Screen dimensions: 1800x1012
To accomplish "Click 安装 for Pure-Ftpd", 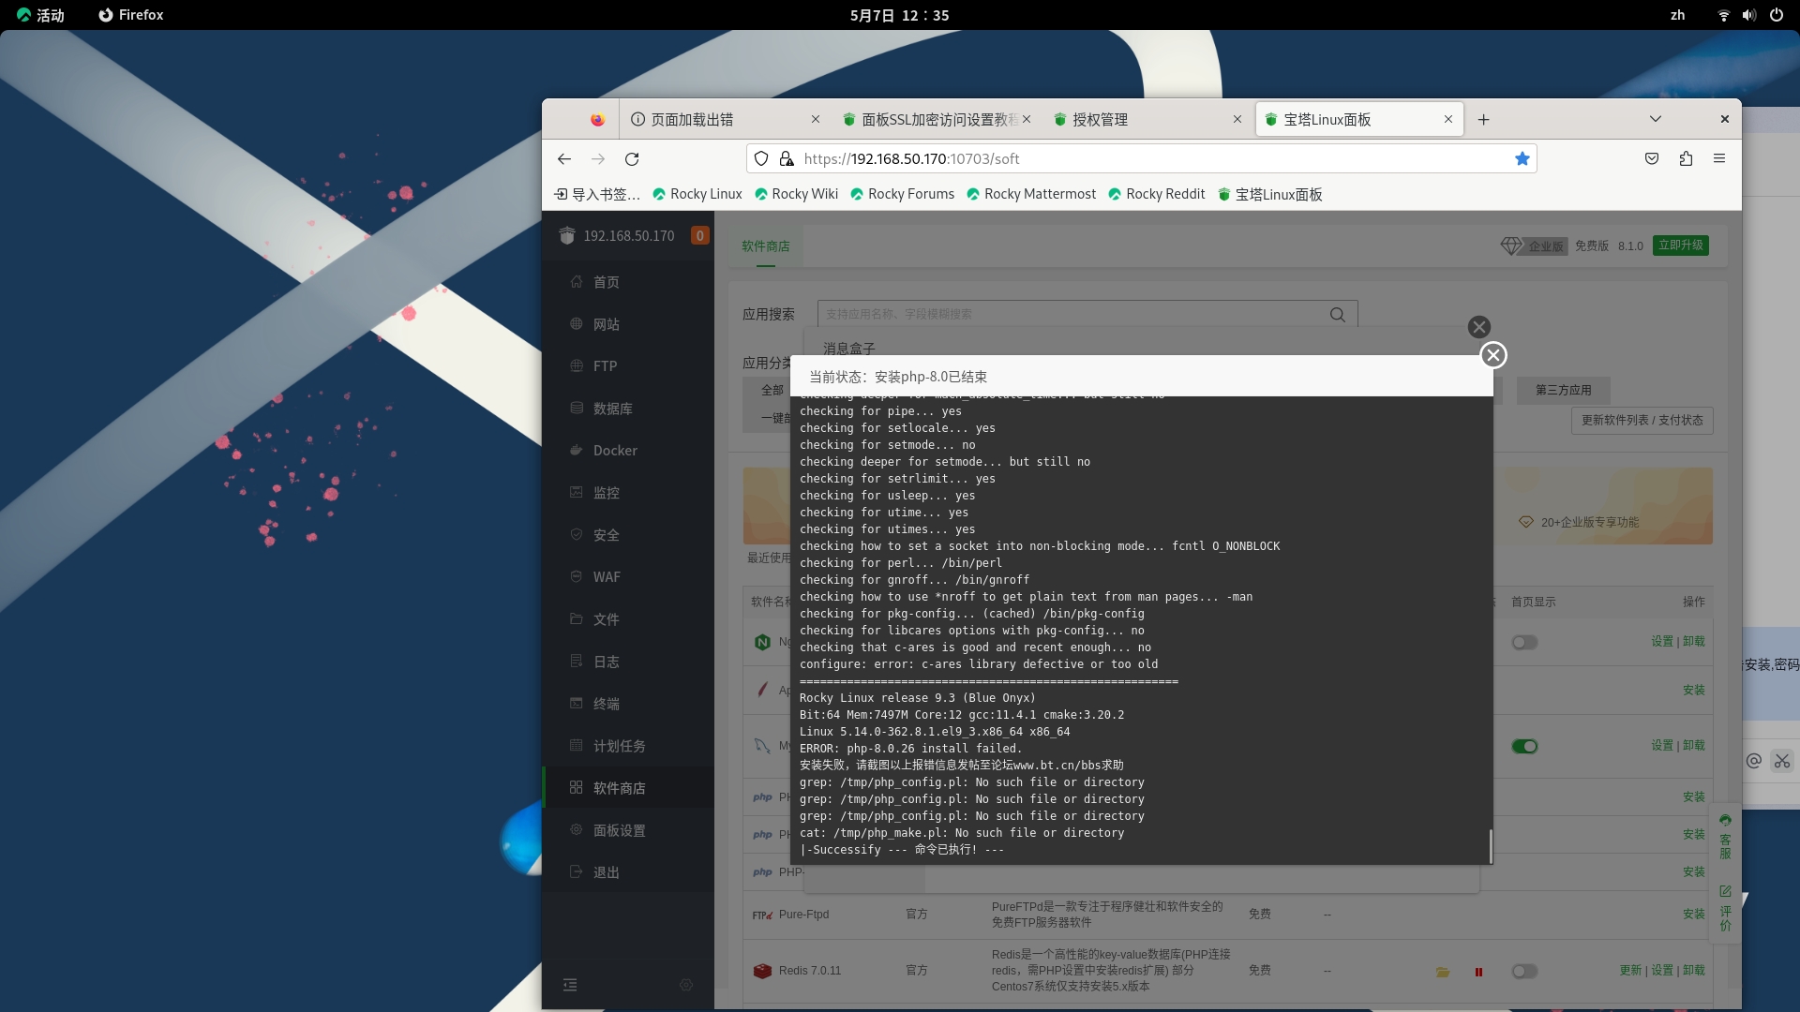I will click(1694, 915).
